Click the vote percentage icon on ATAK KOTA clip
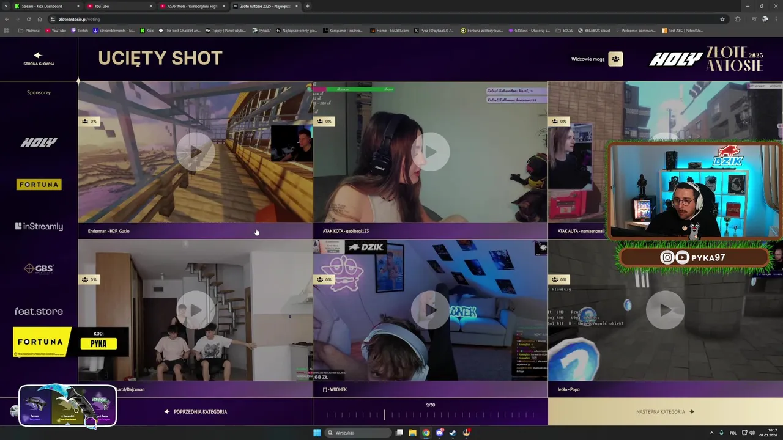 tap(324, 121)
